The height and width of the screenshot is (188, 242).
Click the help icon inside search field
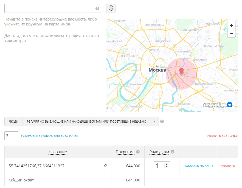[97, 8]
